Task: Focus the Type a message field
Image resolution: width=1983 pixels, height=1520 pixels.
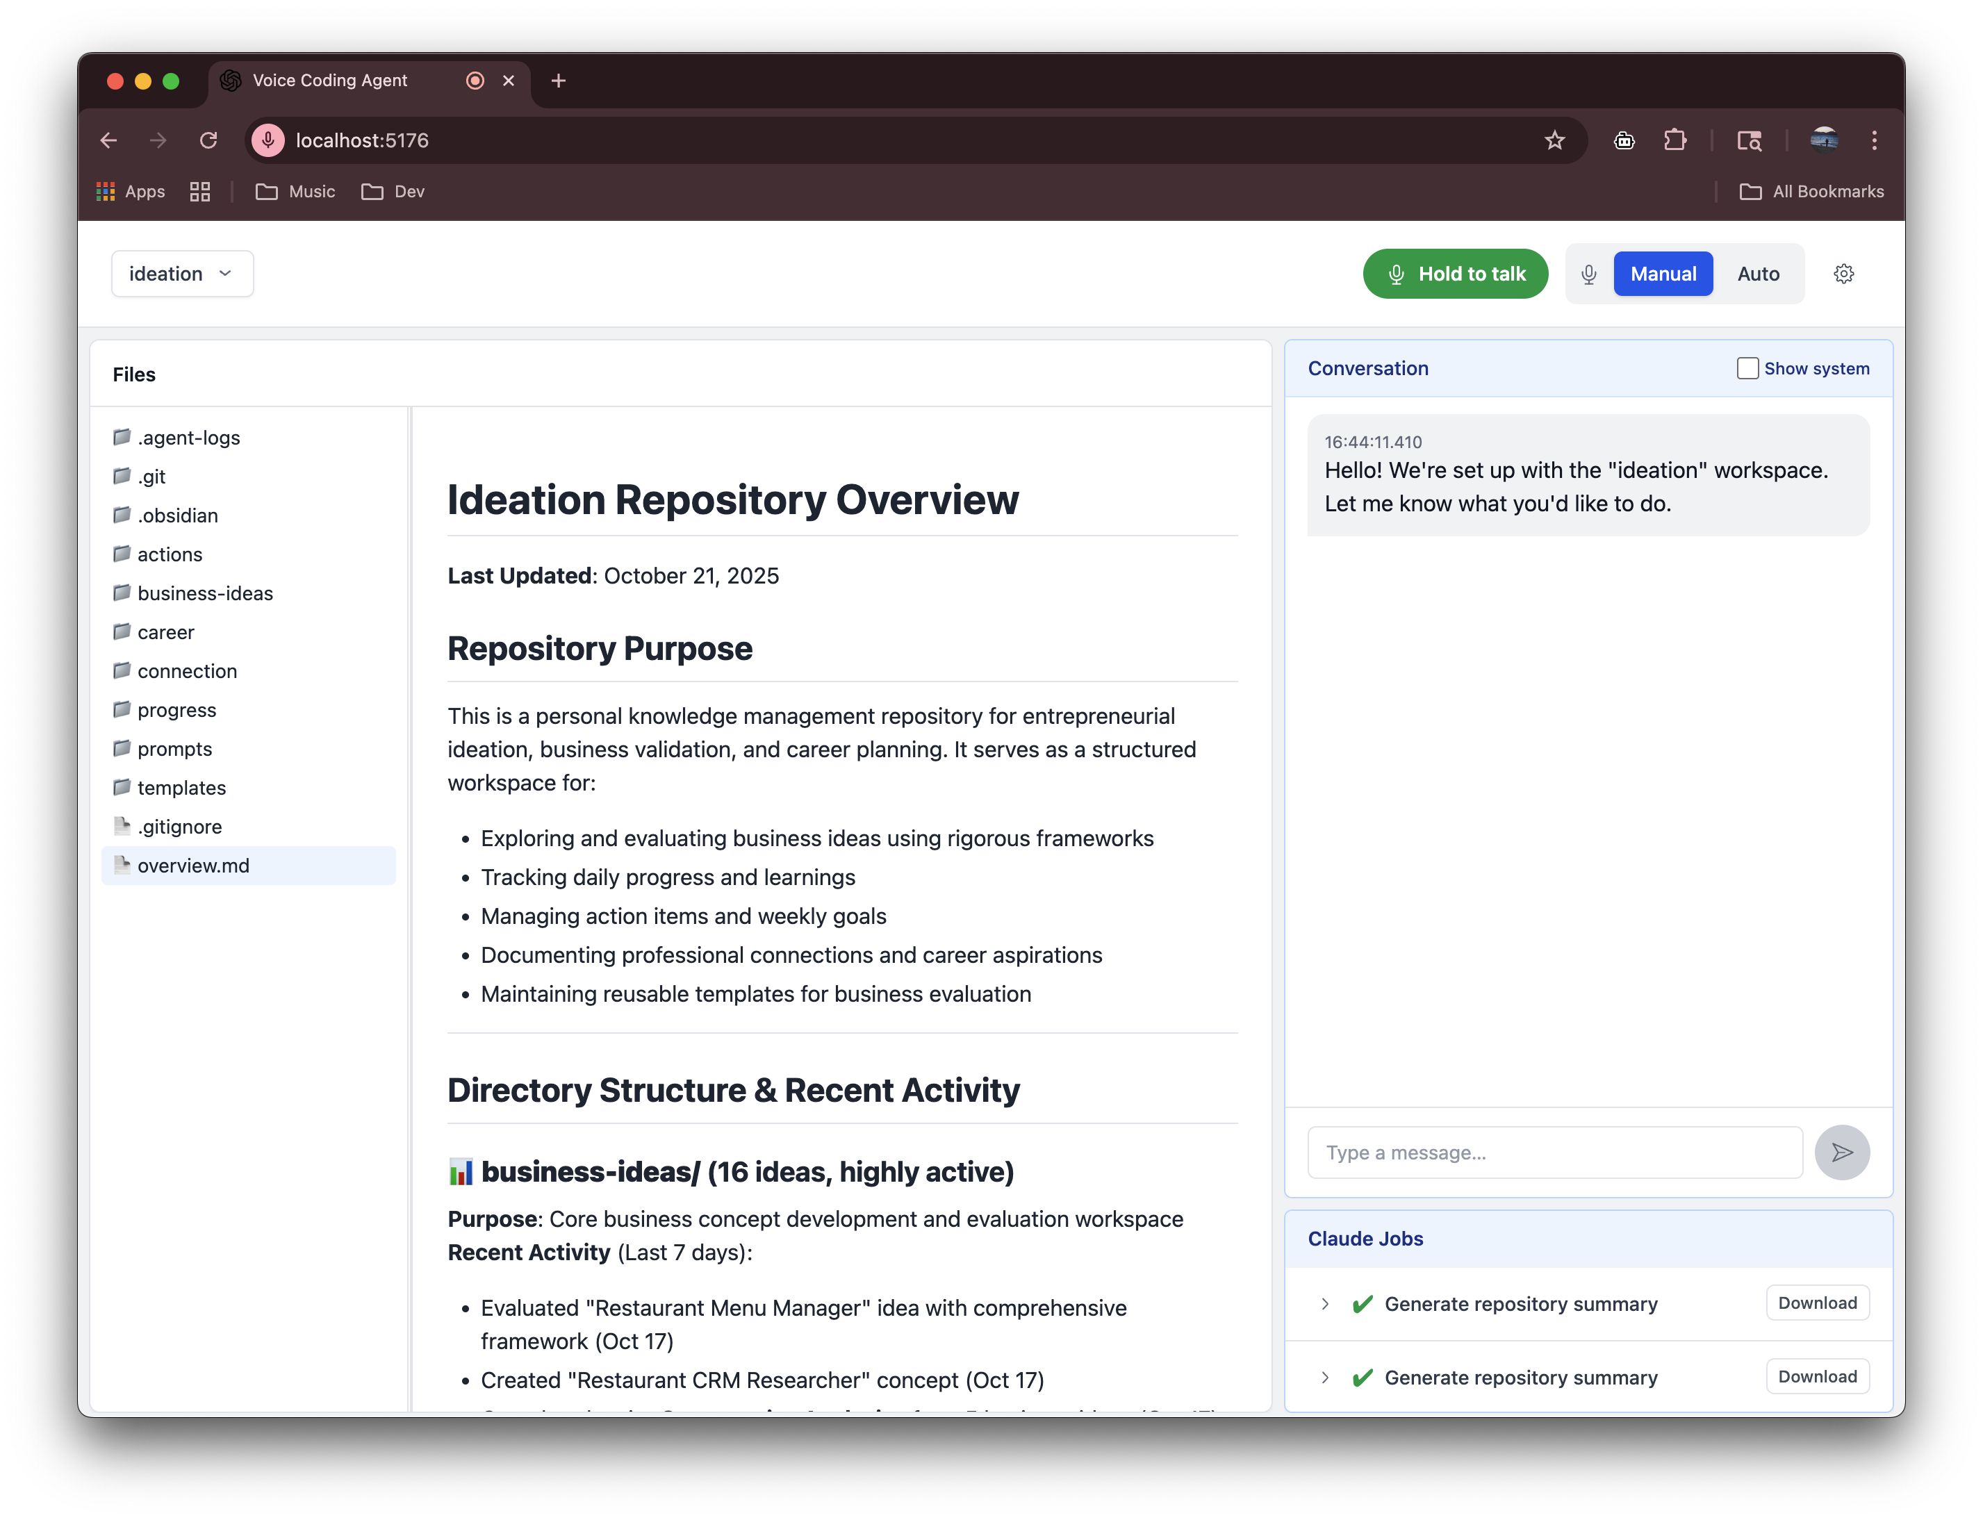Action: pyautogui.click(x=1554, y=1152)
